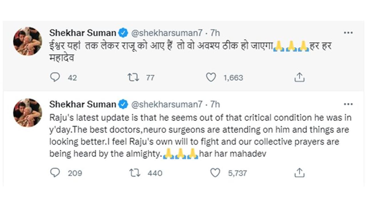This screenshot has width=366, height=206.
Task: Open Shekhar Suman's avatar on second tweet
Action: [27, 113]
